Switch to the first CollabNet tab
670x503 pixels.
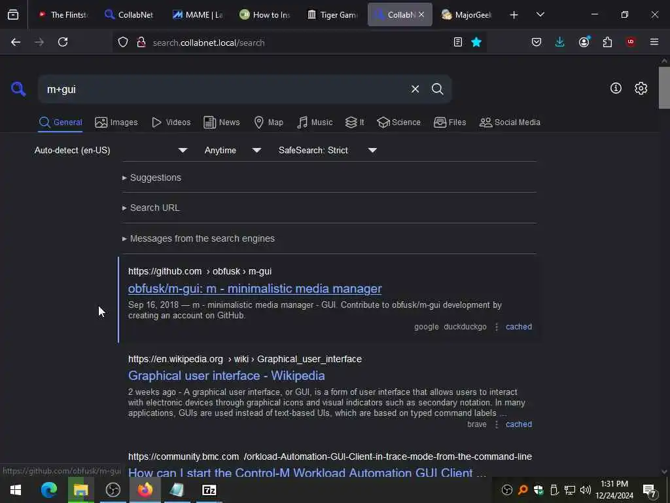coord(129,14)
